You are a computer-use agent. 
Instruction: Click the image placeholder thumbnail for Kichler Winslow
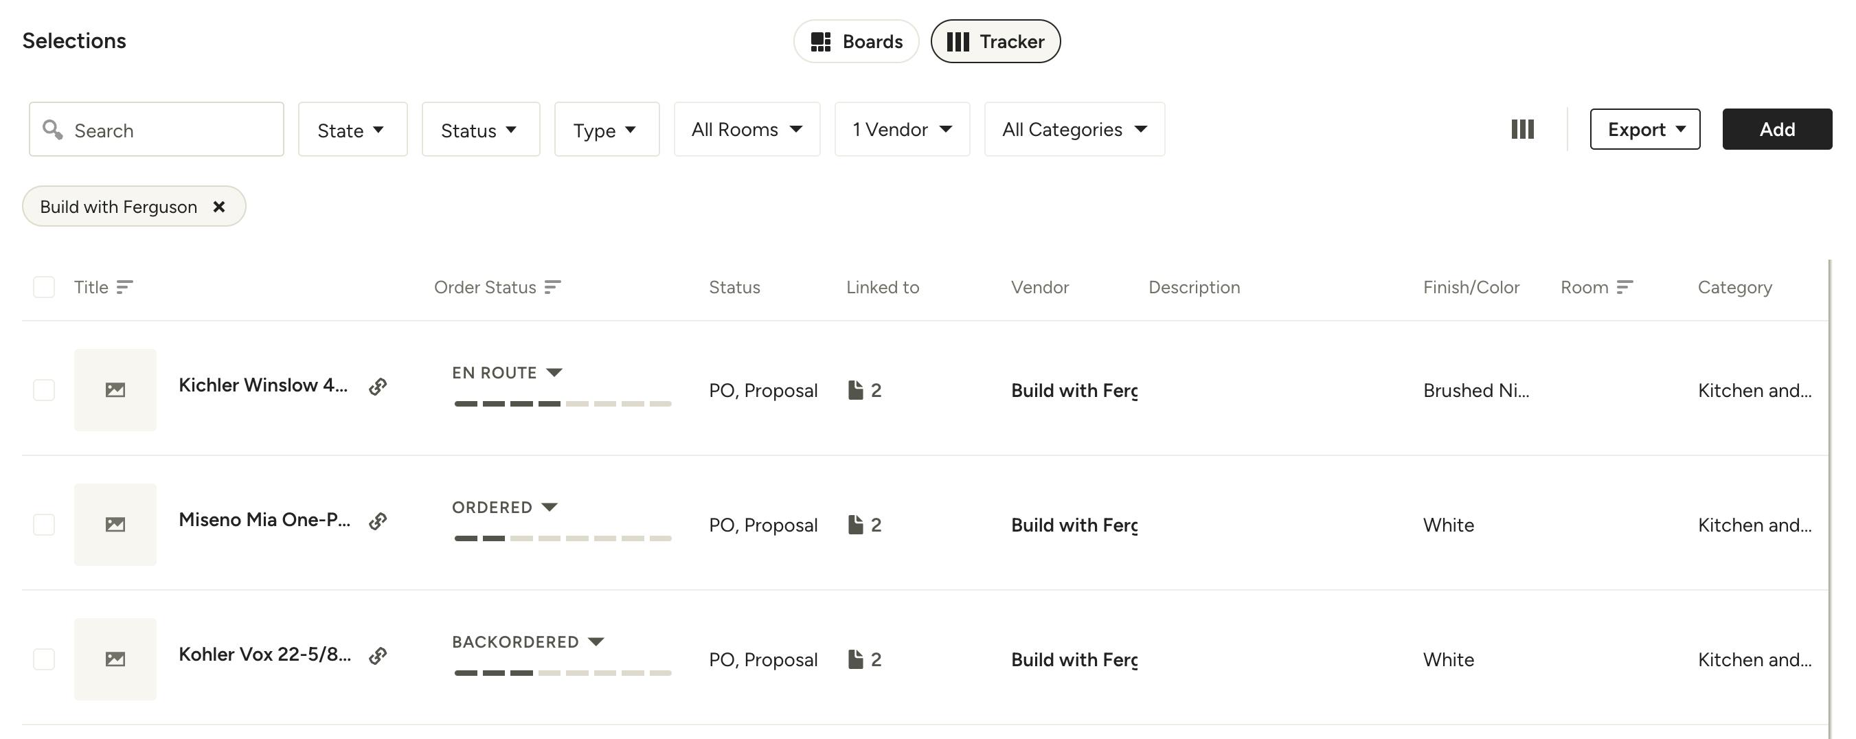tap(115, 389)
